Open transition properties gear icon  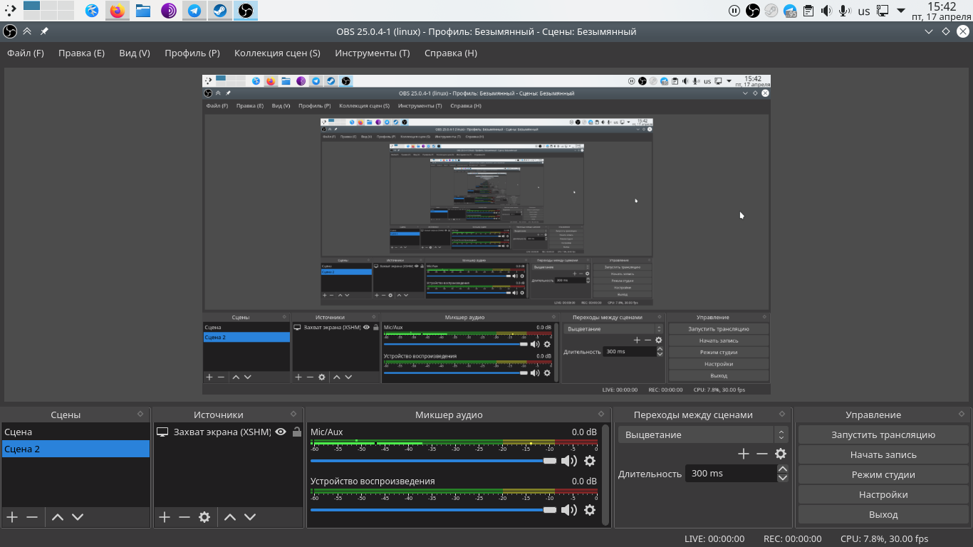coord(781,454)
